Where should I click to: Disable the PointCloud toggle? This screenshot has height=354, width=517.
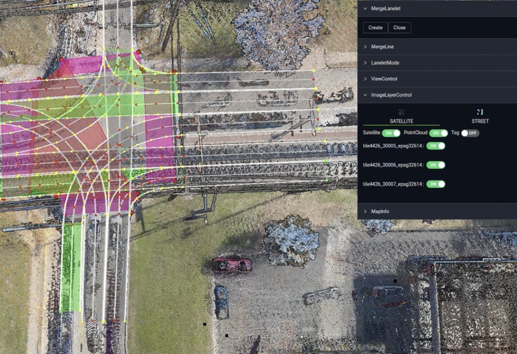point(439,133)
